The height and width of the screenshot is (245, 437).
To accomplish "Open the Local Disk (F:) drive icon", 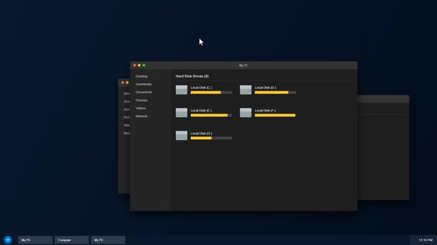I will click(245, 112).
